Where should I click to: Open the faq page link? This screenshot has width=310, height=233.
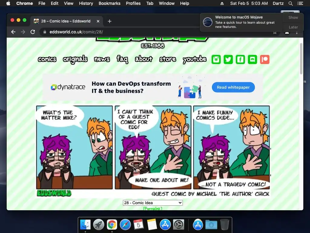[122, 59]
